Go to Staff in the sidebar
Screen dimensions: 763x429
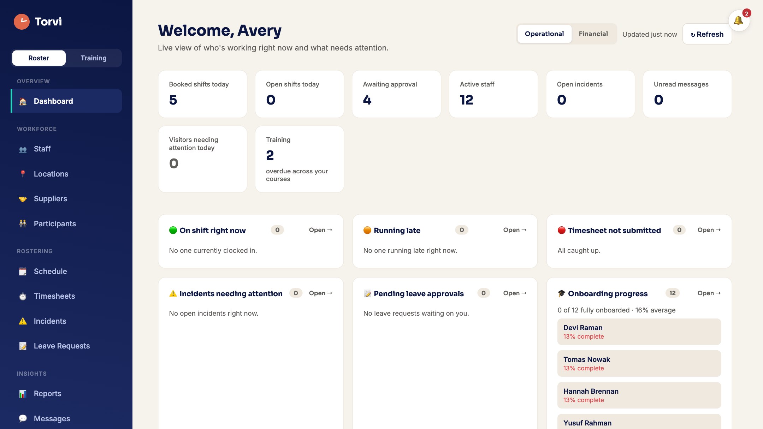(66, 149)
